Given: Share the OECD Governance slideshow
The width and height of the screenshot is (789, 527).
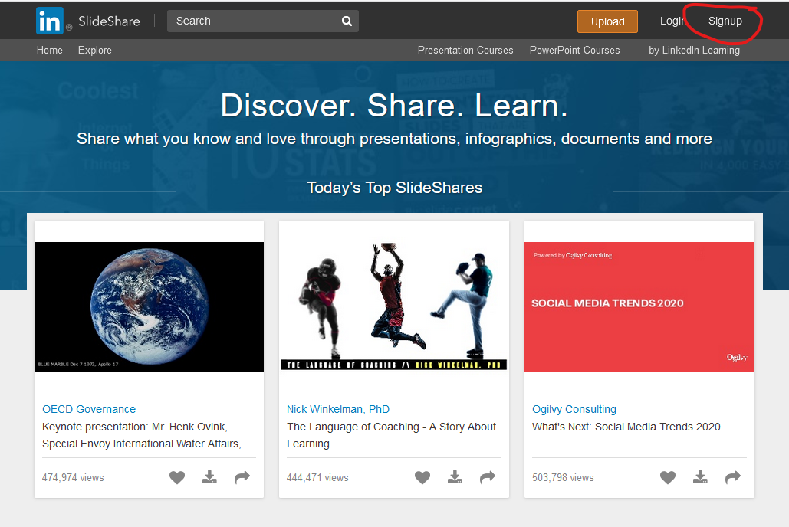Looking at the screenshot, I should click(242, 477).
